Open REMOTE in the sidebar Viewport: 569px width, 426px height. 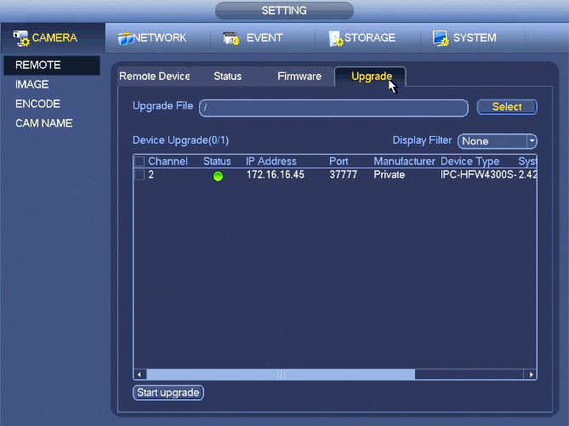[x=52, y=65]
